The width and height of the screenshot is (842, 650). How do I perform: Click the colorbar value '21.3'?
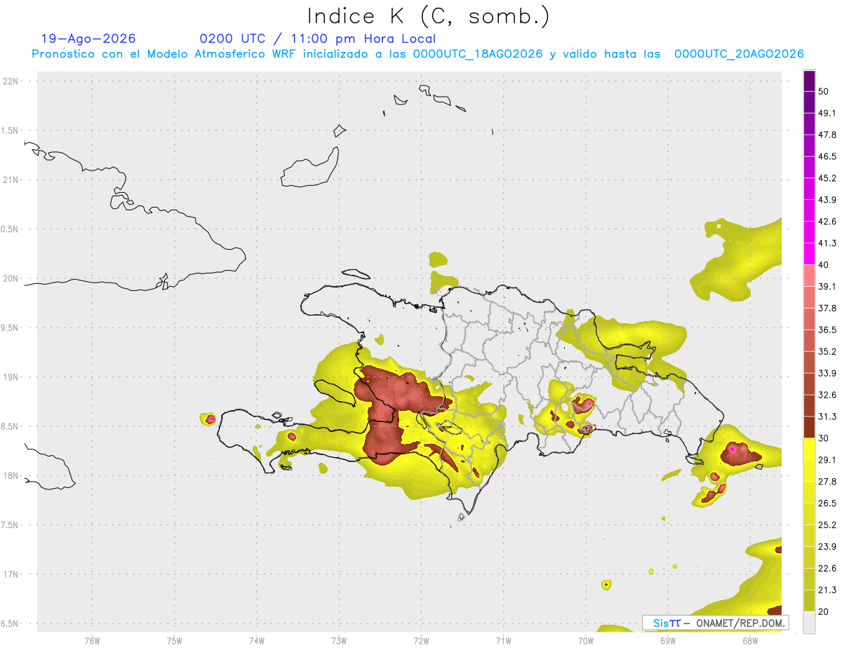[827, 590]
